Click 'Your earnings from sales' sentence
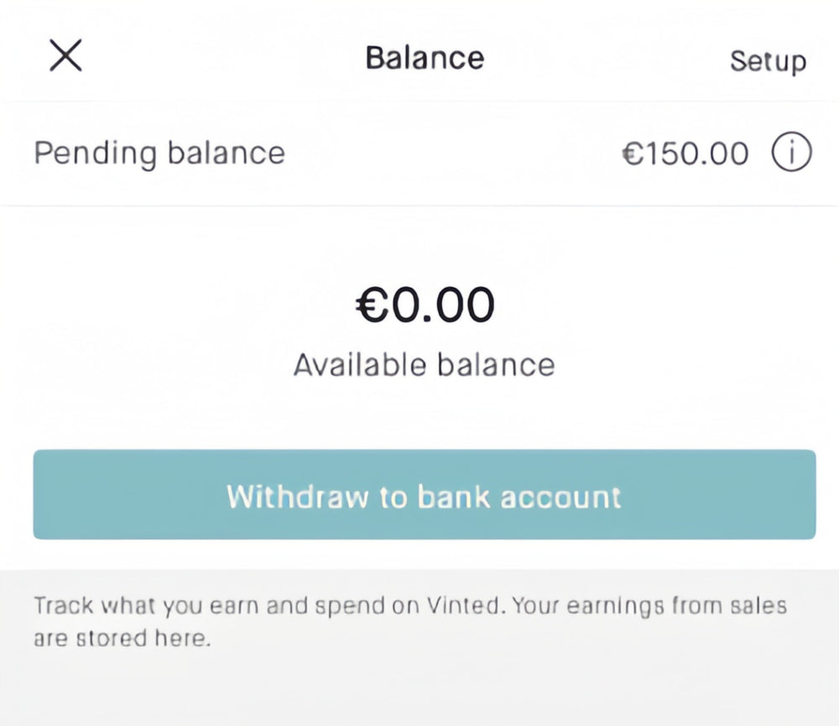Viewport: 839px width, 726px height. tap(648, 605)
